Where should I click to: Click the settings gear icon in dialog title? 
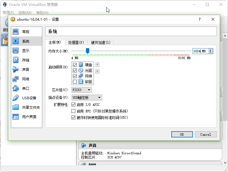click(x=13, y=19)
